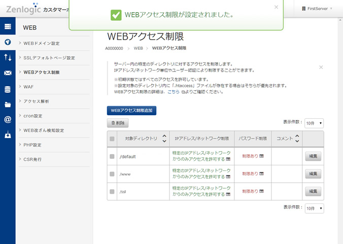The height and width of the screenshot is (244, 343).
Task: Click 編集 button for /default row
Action: 313,156
